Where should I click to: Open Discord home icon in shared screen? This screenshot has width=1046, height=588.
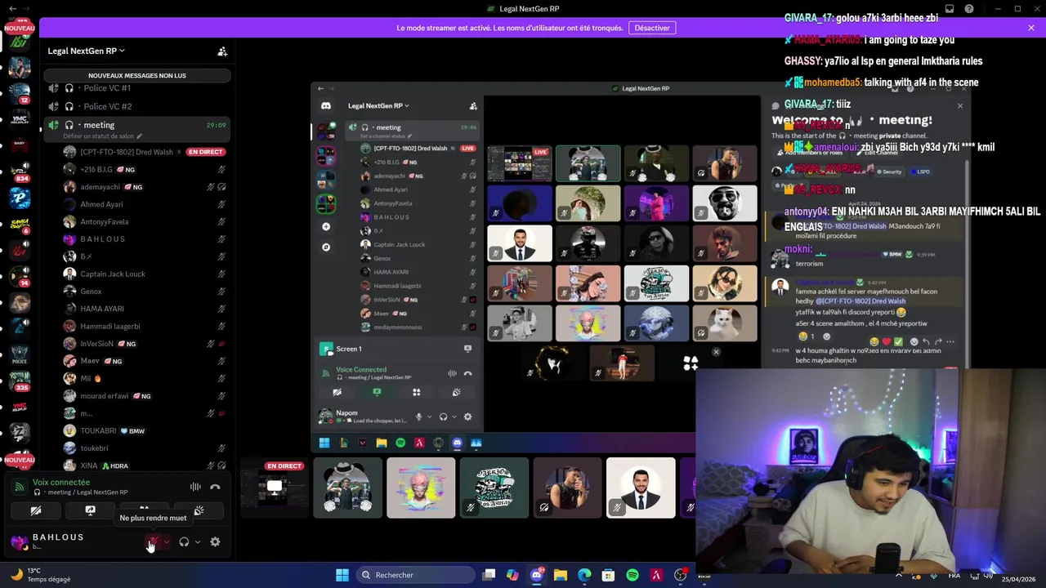tap(326, 105)
